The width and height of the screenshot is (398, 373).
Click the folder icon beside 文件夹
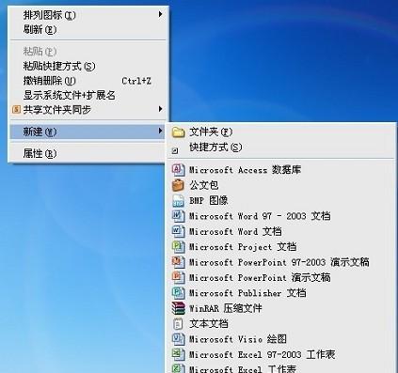click(x=178, y=132)
